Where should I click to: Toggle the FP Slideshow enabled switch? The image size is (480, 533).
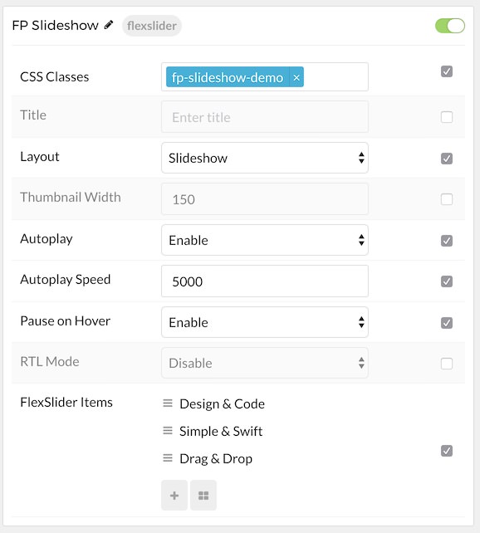450,26
